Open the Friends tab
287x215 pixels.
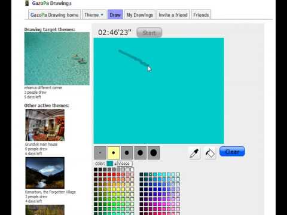coord(201,15)
